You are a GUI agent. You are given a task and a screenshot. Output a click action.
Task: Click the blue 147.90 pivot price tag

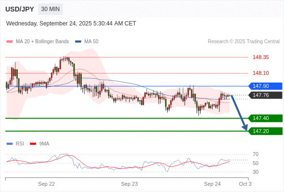[x=265, y=86]
